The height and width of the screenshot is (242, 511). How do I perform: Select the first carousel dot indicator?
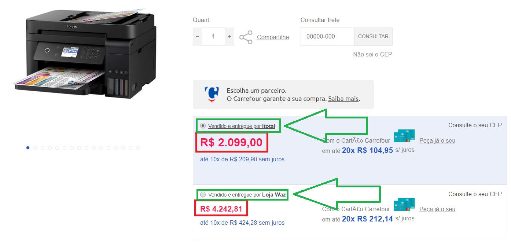click(x=28, y=148)
